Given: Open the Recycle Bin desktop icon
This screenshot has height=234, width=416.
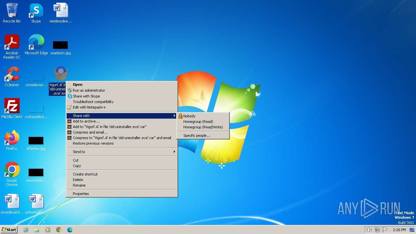Looking at the screenshot, I should [x=12, y=13].
